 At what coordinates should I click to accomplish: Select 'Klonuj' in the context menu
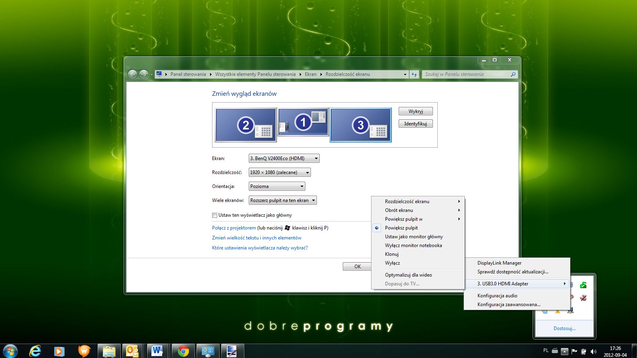point(418,254)
